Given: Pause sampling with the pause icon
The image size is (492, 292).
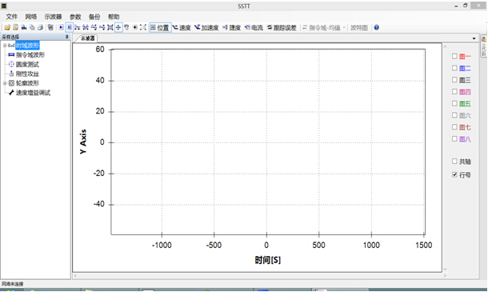Looking at the screenshot, I should click(70, 28).
